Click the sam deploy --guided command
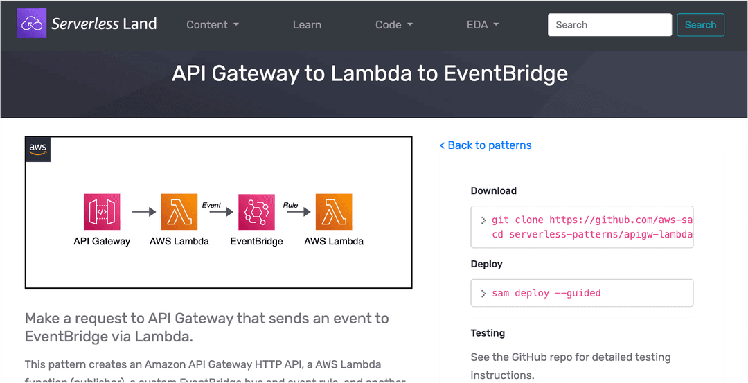The height and width of the screenshot is (383, 748). pyautogui.click(x=546, y=293)
